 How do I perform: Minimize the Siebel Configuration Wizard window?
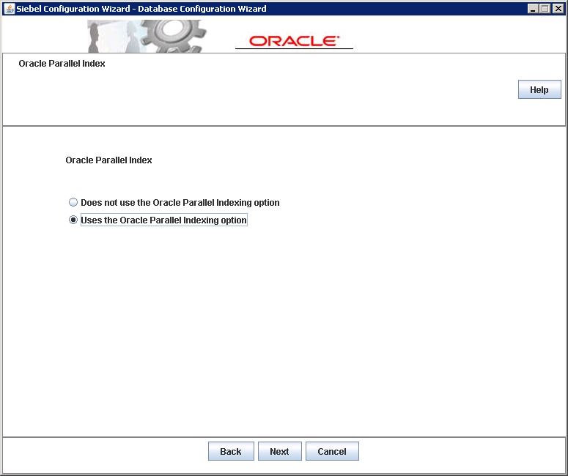[x=533, y=9]
